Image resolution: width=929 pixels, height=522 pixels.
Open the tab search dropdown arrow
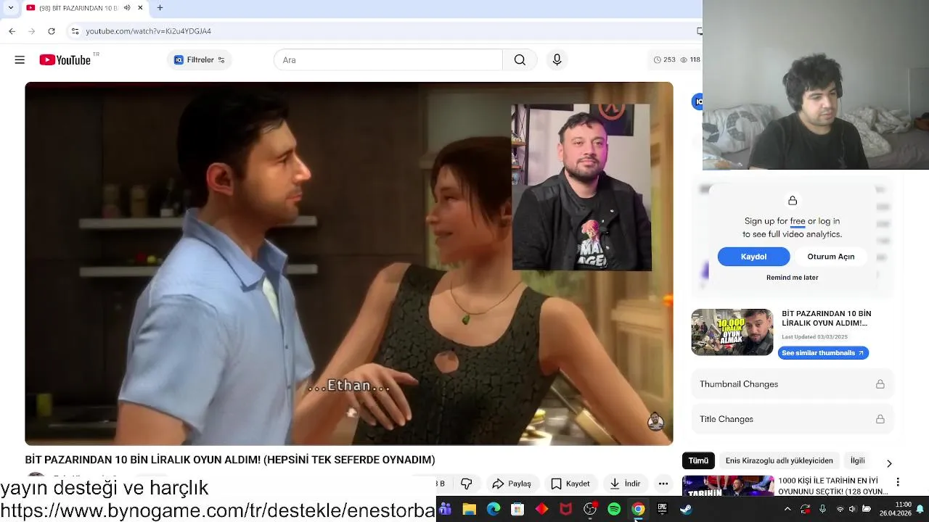pyautogui.click(x=10, y=8)
